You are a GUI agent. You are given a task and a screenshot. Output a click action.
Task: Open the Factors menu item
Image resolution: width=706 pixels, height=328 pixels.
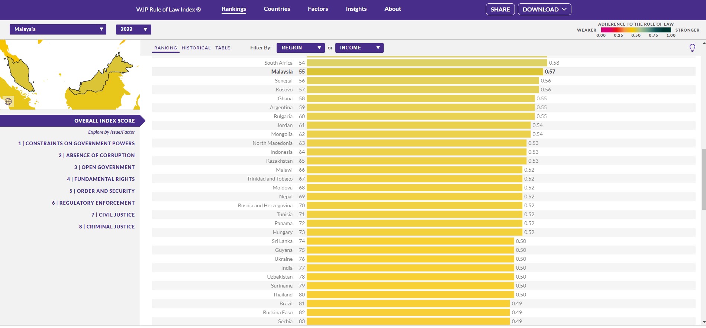coord(318,9)
